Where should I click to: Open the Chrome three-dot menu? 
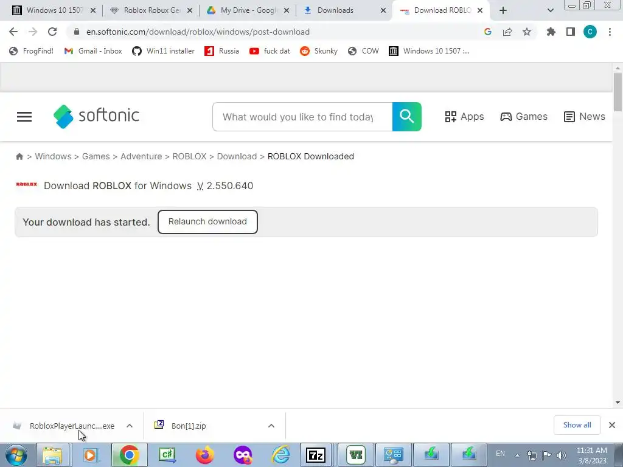click(610, 32)
